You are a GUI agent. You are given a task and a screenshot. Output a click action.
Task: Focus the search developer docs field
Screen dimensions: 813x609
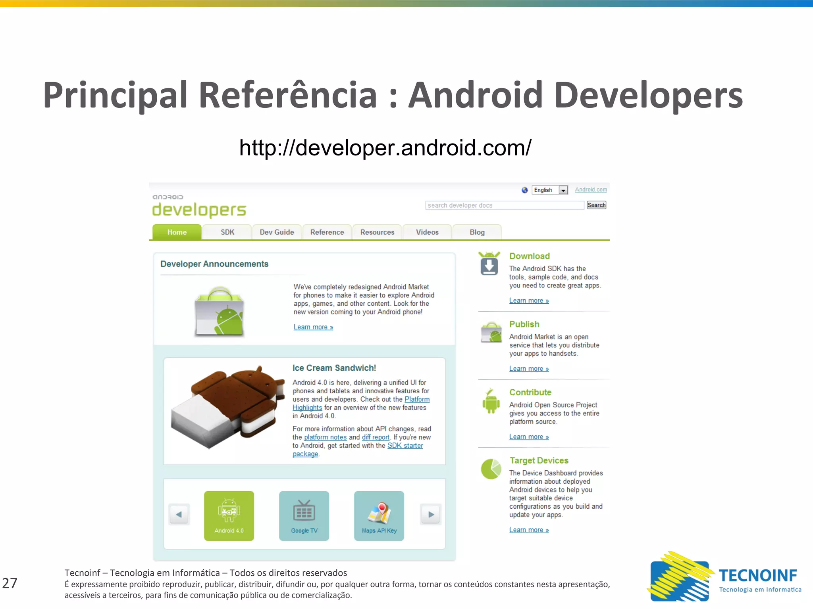point(505,205)
